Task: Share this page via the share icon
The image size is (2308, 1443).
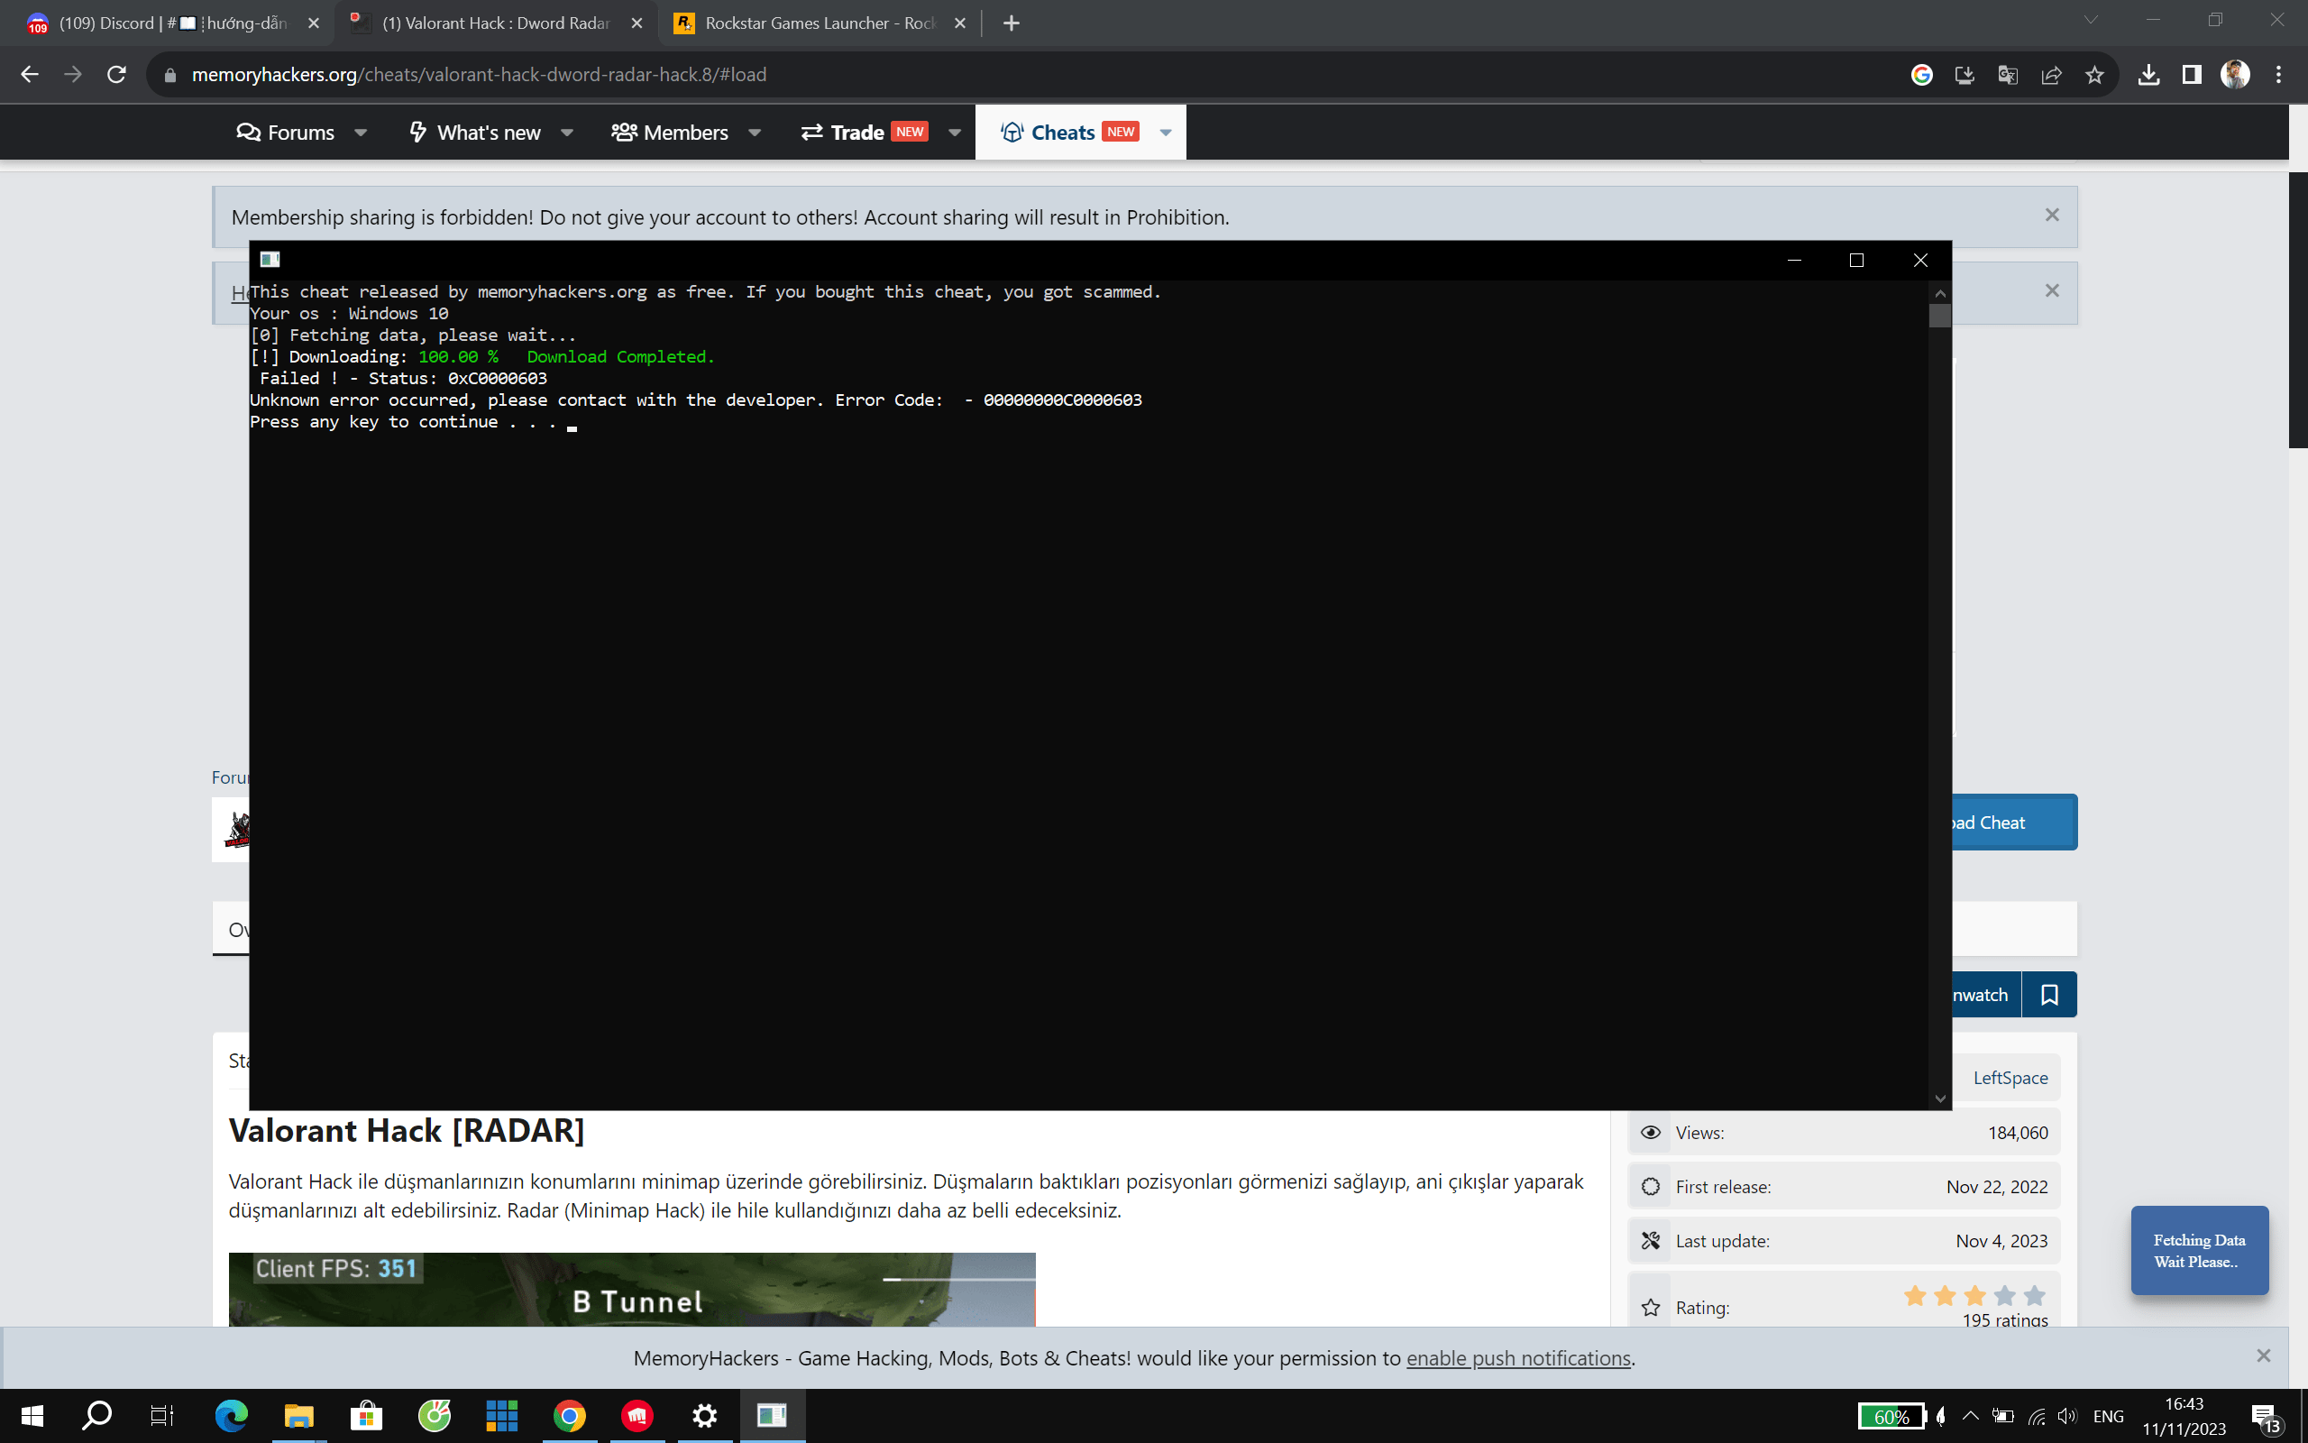Action: point(2051,75)
